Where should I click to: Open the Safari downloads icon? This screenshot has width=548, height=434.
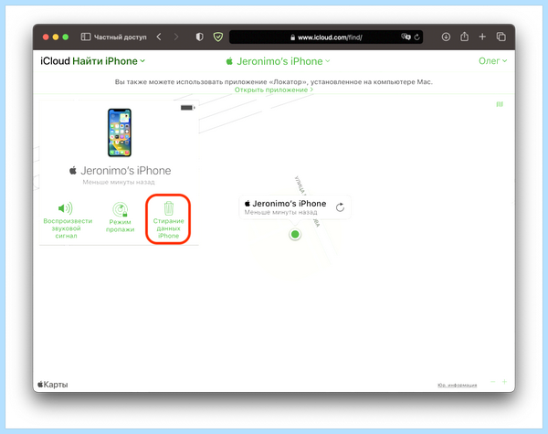446,37
